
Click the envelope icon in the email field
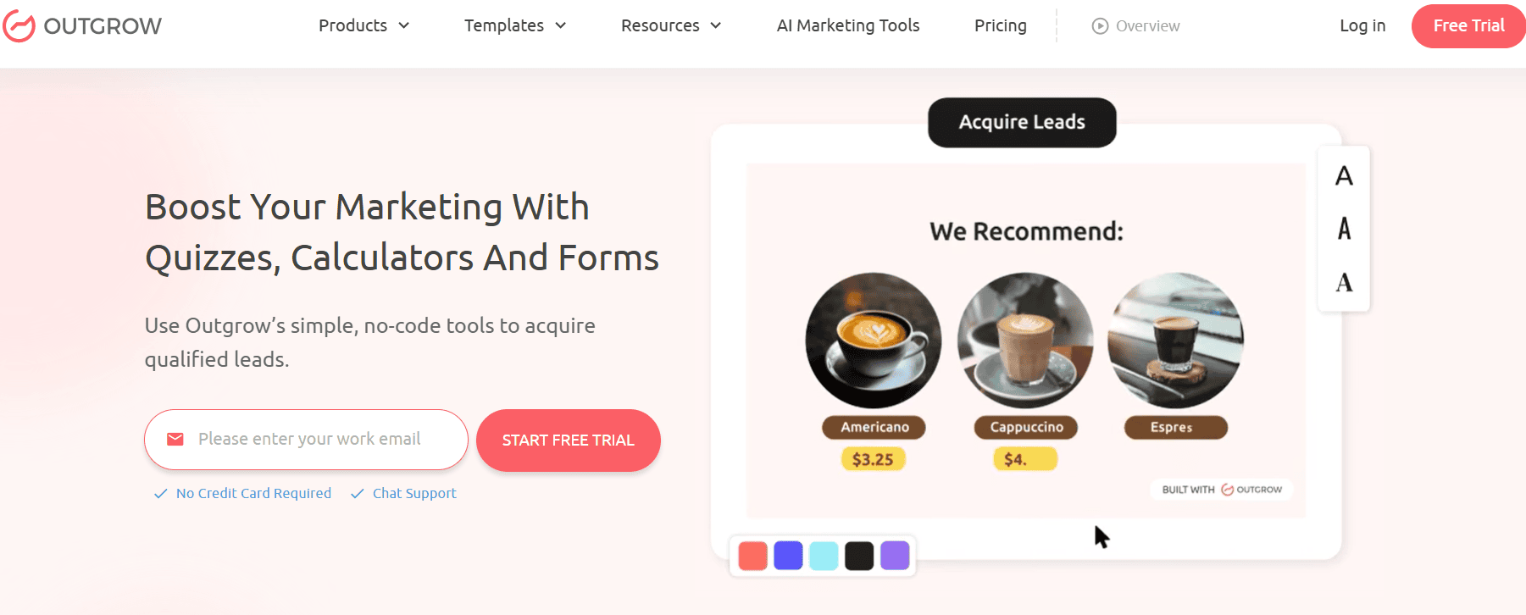point(175,439)
